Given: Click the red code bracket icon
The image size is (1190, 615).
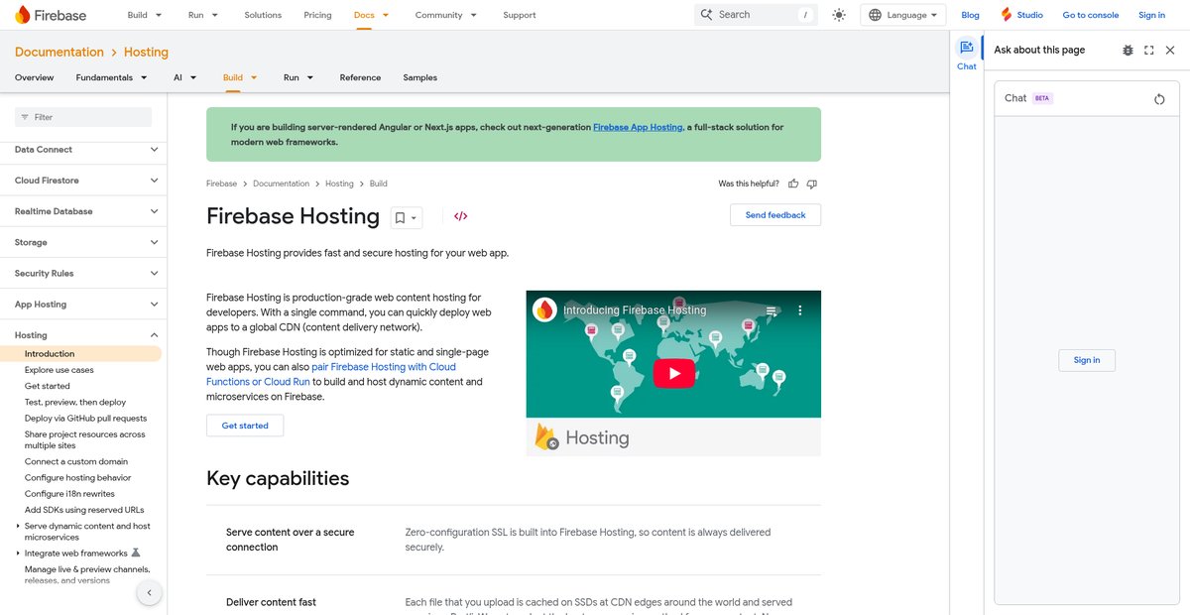Looking at the screenshot, I should (x=461, y=216).
